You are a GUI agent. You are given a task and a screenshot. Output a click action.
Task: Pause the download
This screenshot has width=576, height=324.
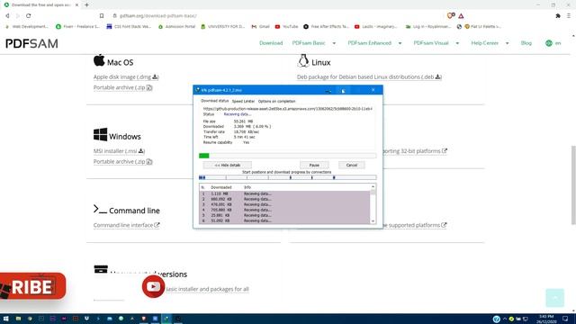[x=314, y=165]
